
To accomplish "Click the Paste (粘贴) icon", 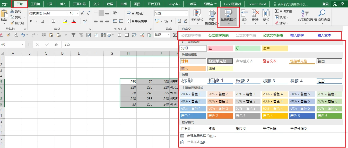I will tap(4, 14).
